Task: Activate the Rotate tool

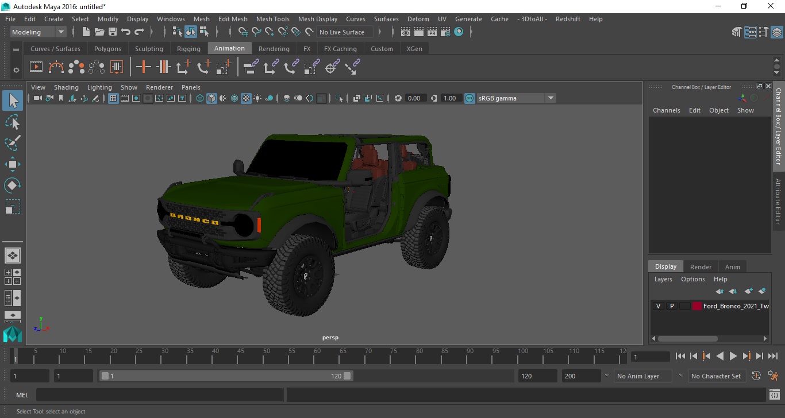Action: (13, 185)
